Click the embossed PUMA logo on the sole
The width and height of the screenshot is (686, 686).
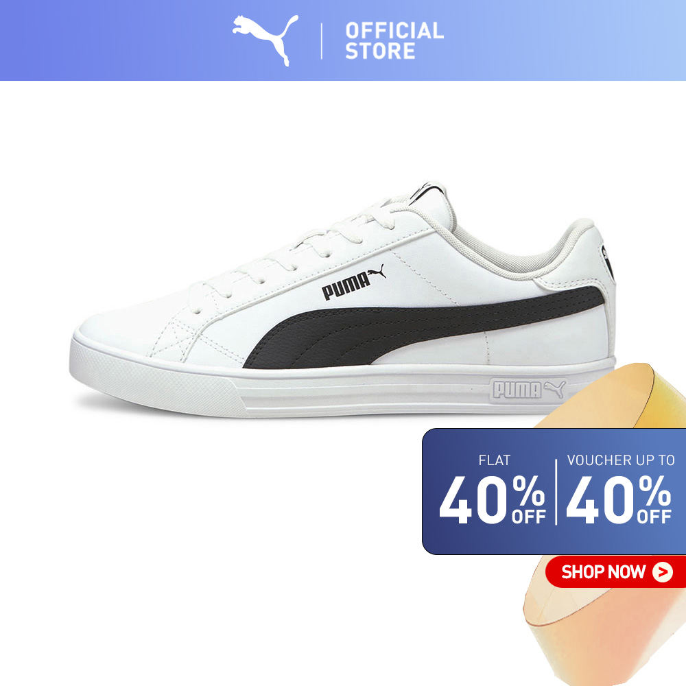point(528,389)
